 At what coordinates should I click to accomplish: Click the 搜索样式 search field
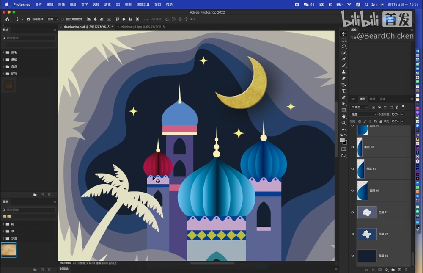30,38
